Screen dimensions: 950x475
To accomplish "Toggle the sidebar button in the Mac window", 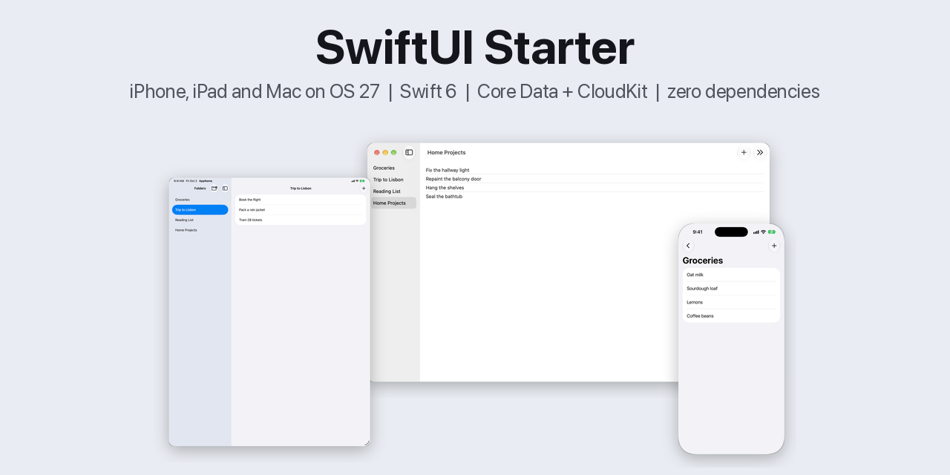I will 409,152.
